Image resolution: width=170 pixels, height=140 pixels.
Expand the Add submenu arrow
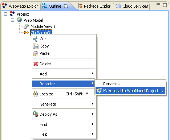(x=93, y=74)
